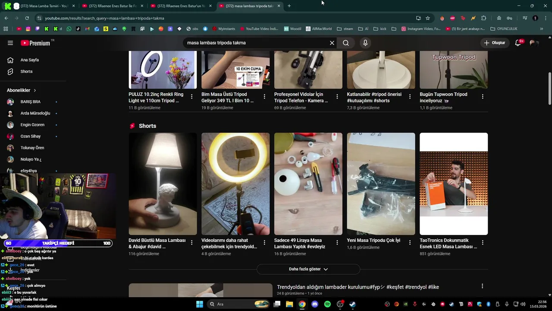Open Steam from the taskbar
Screen dimensions: 552x311
352,304
